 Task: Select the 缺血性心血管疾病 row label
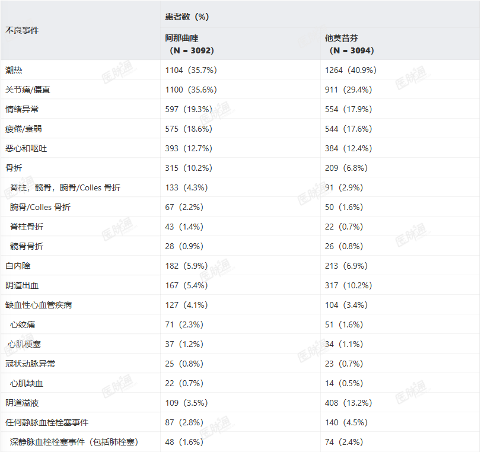[x=39, y=305]
